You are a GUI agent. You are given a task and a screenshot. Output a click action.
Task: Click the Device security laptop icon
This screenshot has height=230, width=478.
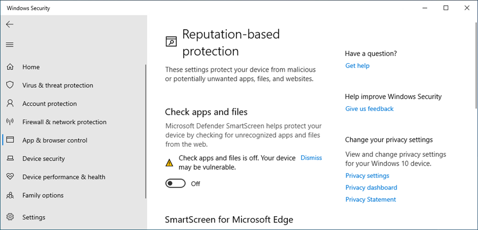pyautogui.click(x=10, y=159)
